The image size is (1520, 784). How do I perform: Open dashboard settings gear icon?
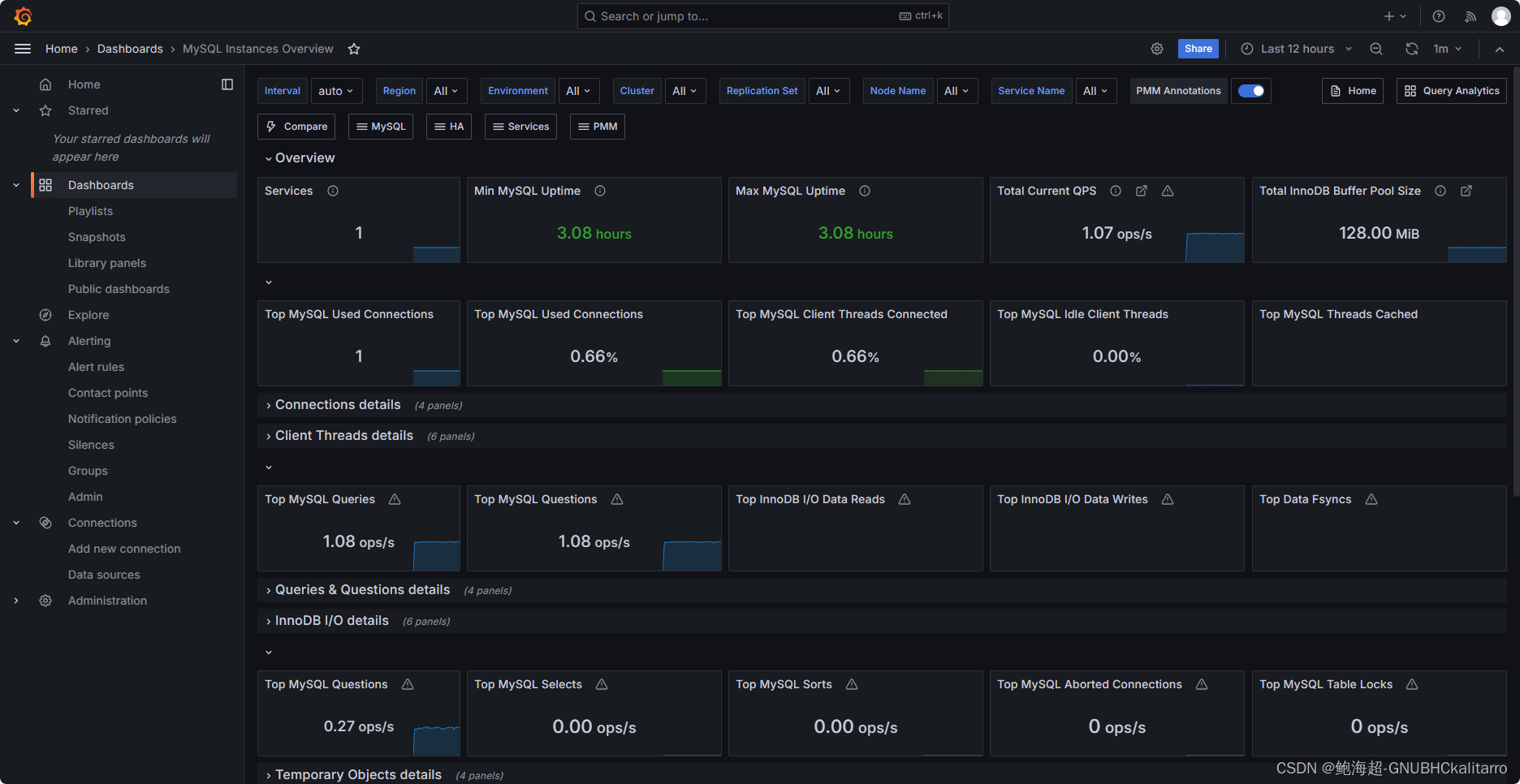tap(1157, 49)
